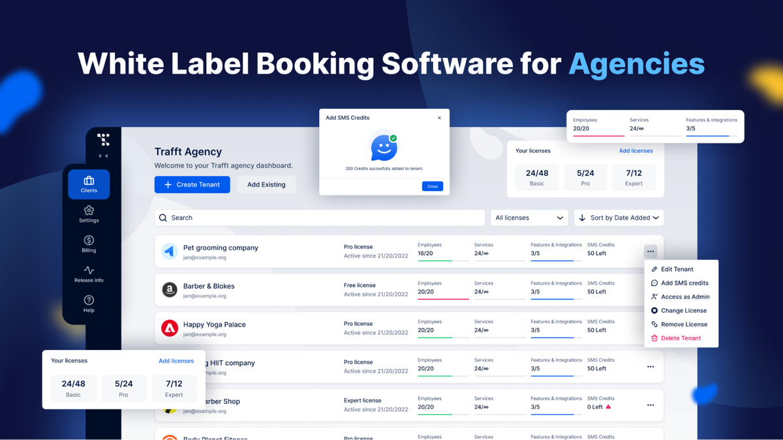
Task: Expand Happy Yoga Palace actions menu
Action: (650, 327)
